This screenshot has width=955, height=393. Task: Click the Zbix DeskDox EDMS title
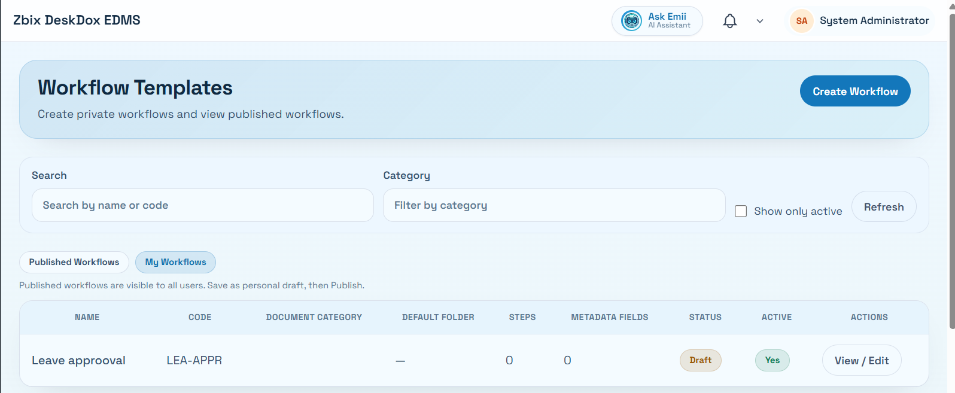tap(77, 20)
